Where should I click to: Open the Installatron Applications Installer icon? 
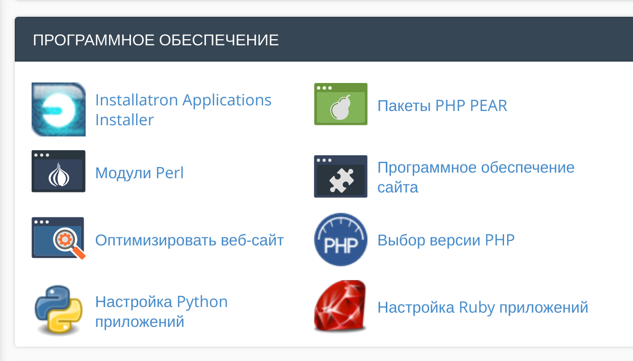(x=58, y=109)
